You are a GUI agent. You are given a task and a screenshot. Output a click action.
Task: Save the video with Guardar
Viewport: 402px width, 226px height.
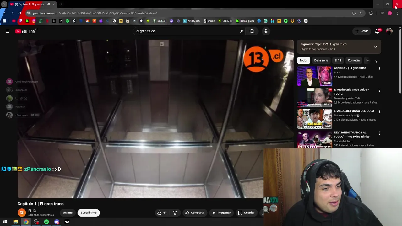246,213
